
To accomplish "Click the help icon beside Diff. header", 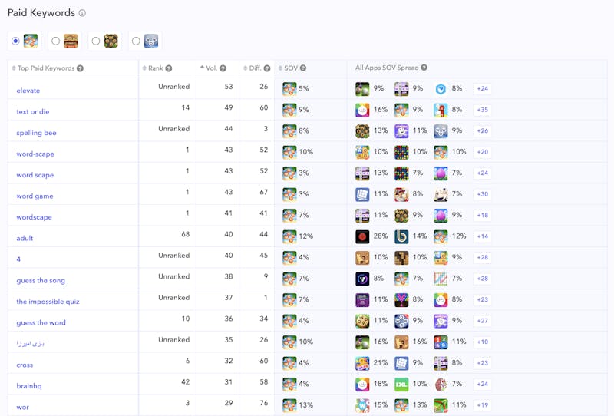I will [267, 68].
